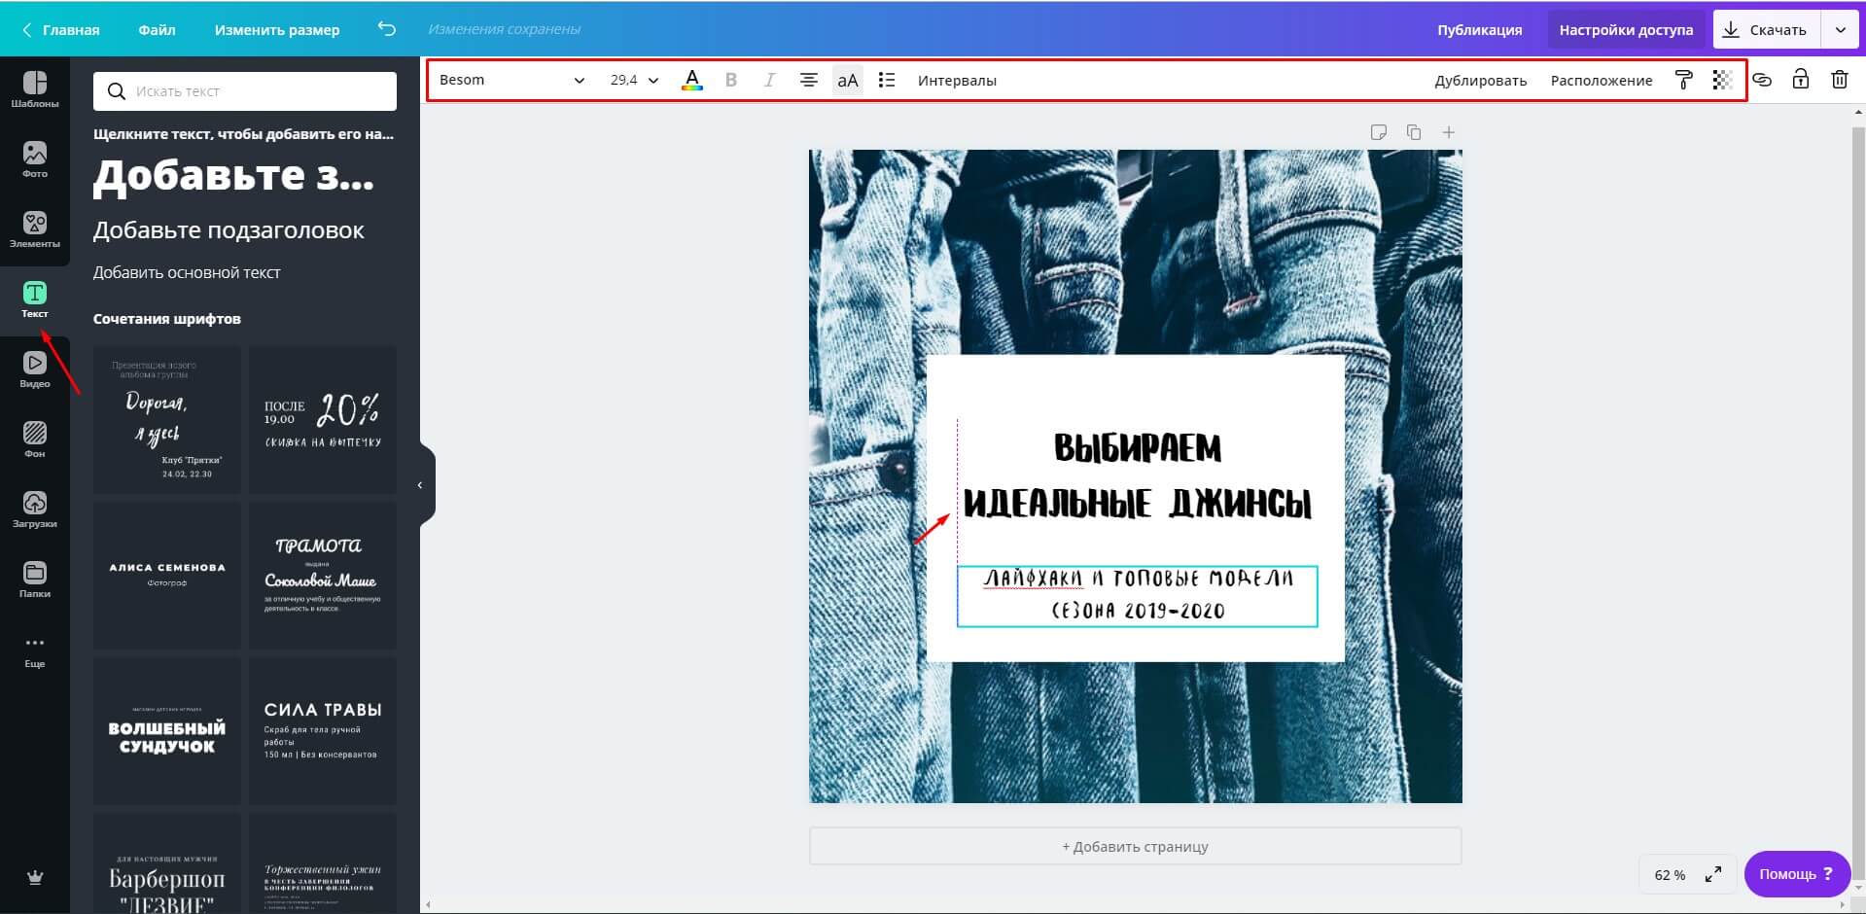Open the Видео sidebar tab
Screen dimensions: 1866x914
[34, 369]
